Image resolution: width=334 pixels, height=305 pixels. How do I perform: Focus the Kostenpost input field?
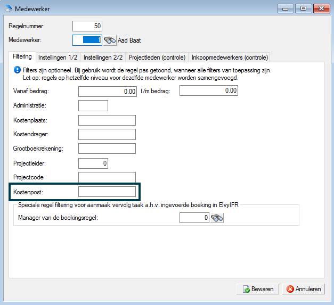pyautogui.click(x=107, y=192)
